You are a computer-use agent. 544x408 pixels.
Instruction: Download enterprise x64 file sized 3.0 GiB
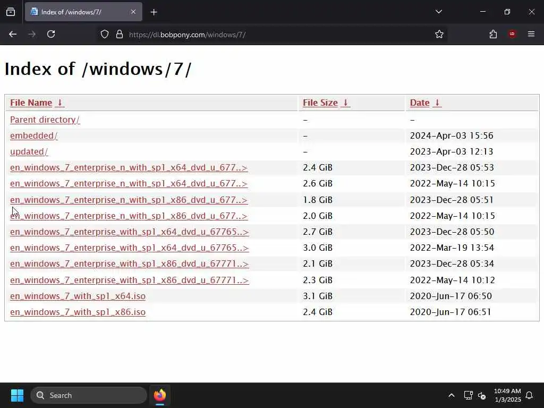(130, 248)
